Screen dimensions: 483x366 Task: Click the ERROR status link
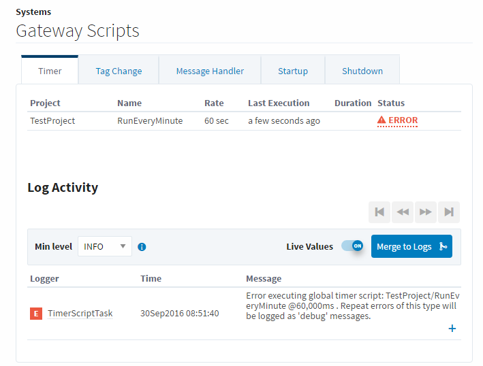click(403, 120)
